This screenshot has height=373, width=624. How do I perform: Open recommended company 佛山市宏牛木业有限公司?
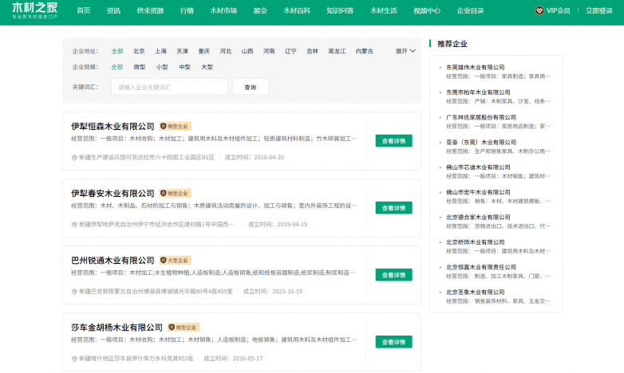tap(478, 192)
